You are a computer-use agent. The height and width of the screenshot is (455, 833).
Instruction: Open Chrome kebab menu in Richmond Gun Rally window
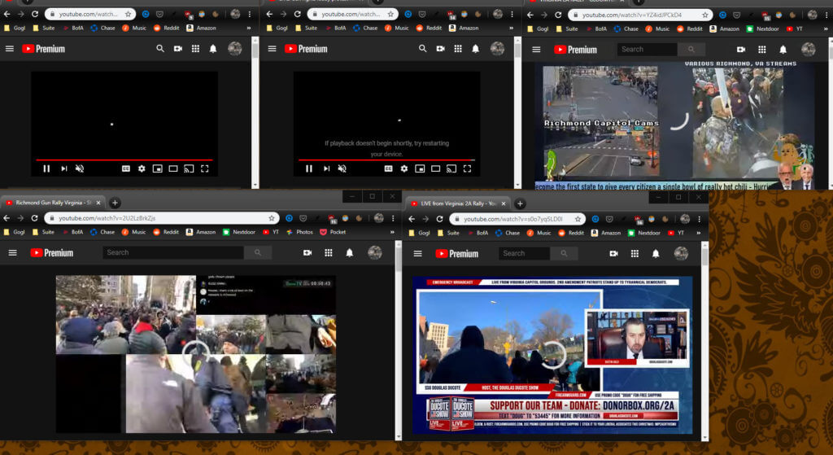[393, 218]
